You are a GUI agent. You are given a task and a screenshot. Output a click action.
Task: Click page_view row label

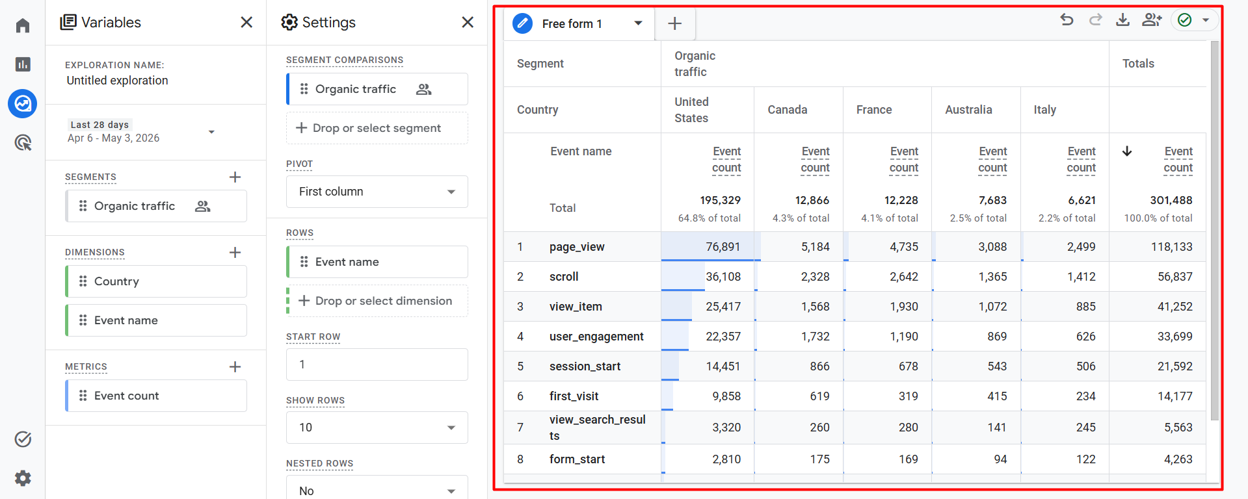click(577, 247)
